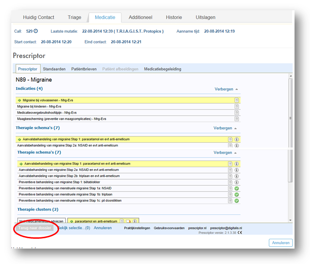Screen dimensions: 310x264
Task: Switch to Medicatiebegeleiding sub-tab
Action: pyautogui.click(x=163, y=69)
